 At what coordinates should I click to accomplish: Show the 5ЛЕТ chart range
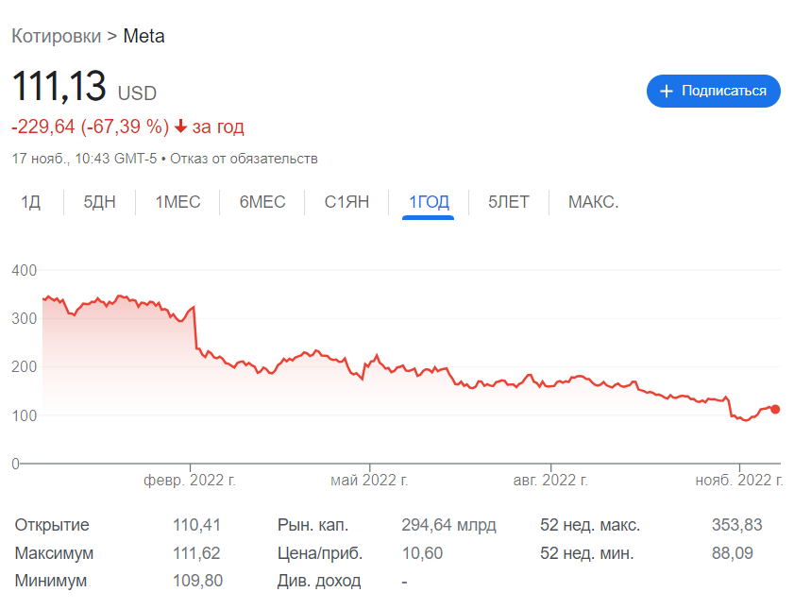click(x=509, y=202)
